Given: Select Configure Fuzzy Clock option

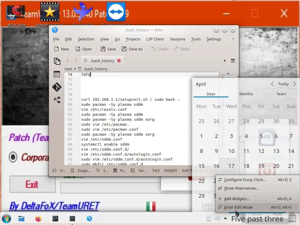Looking at the screenshot, I should pyautogui.click(x=258, y=180).
